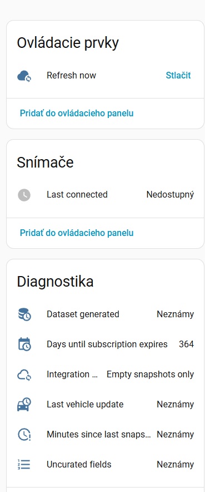The height and width of the screenshot is (492, 205).
Task: Click the Integration cloud refresh icon
Action: (x=24, y=375)
